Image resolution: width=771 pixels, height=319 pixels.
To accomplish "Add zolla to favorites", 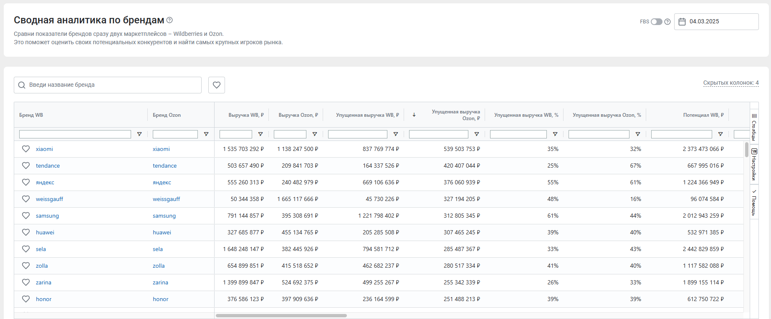I will [26, 266].
